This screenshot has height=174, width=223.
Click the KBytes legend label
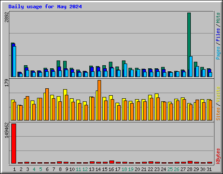218,156
